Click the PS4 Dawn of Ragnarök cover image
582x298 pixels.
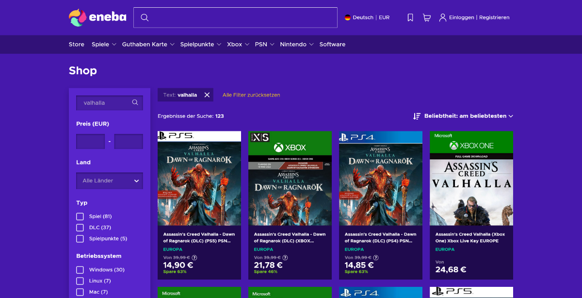(381, 178)
